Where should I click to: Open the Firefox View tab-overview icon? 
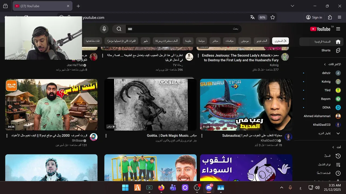point(5,6)
